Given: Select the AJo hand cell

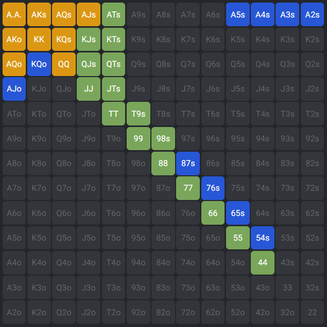Looking at the screenshot, I should (x=14, y=88).
